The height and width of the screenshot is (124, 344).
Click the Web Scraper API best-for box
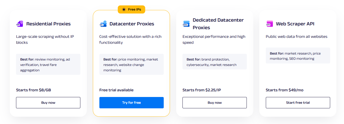click(298, 56)
